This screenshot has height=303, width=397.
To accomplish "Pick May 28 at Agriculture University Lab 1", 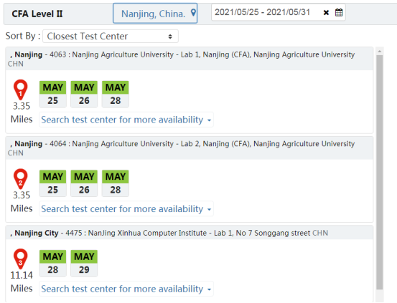I will [116, 95].
